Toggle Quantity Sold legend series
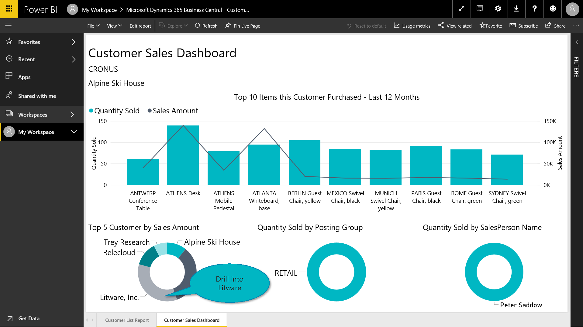This screenshot has height=327, width=583. tap(114, 111)
